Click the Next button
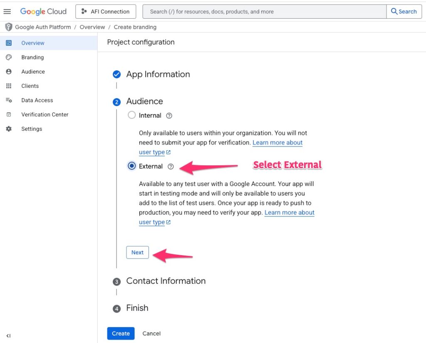The image size is (426, 343). point(137,252)
